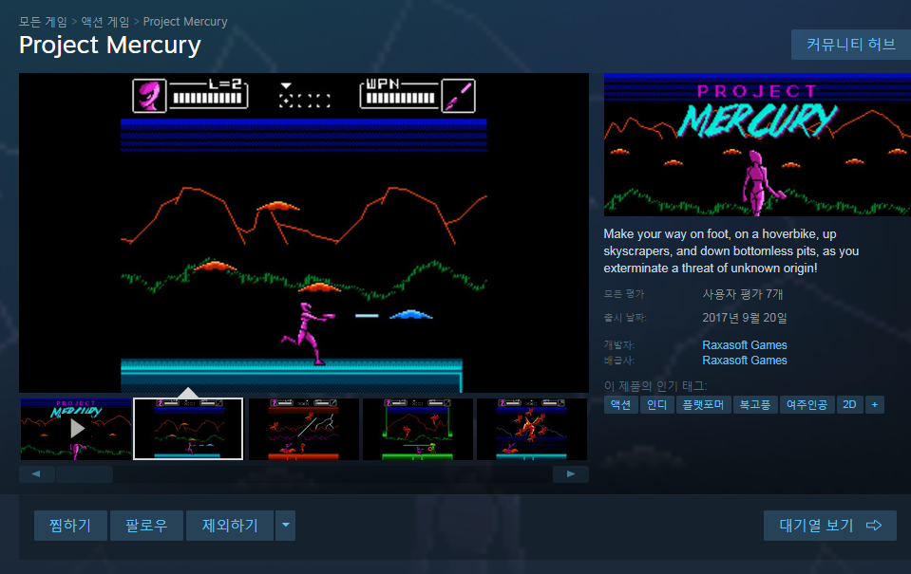This screenshot has height=574, width=911.
Task: Select the 여주인공 tag
Action: point(807,404)
